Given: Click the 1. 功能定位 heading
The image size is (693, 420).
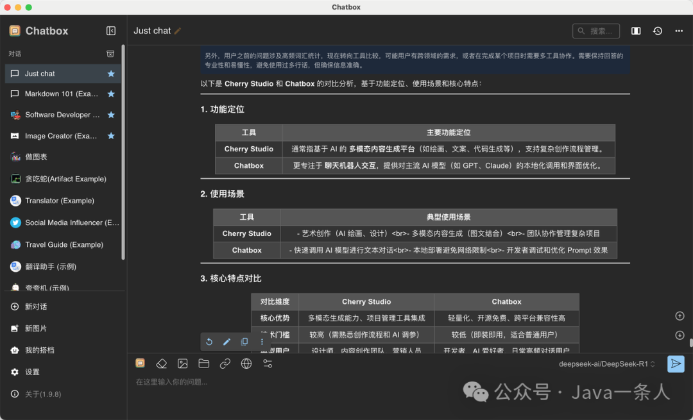Looking at the screenshot, I should tap(222, 110).
